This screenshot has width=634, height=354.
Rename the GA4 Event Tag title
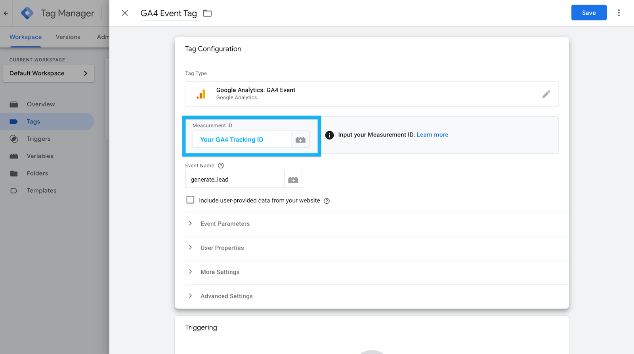[169, 13]
